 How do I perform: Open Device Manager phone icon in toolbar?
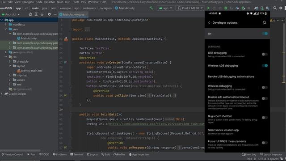(x=262, y=8)
